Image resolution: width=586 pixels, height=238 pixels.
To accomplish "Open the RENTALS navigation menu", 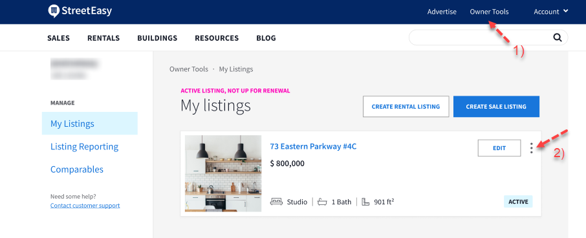I will [x=103, y=38].
